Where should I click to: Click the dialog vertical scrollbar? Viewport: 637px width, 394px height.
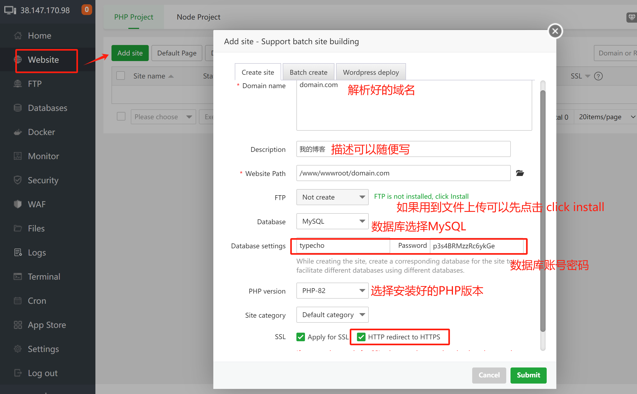click(x=543, y=211)
